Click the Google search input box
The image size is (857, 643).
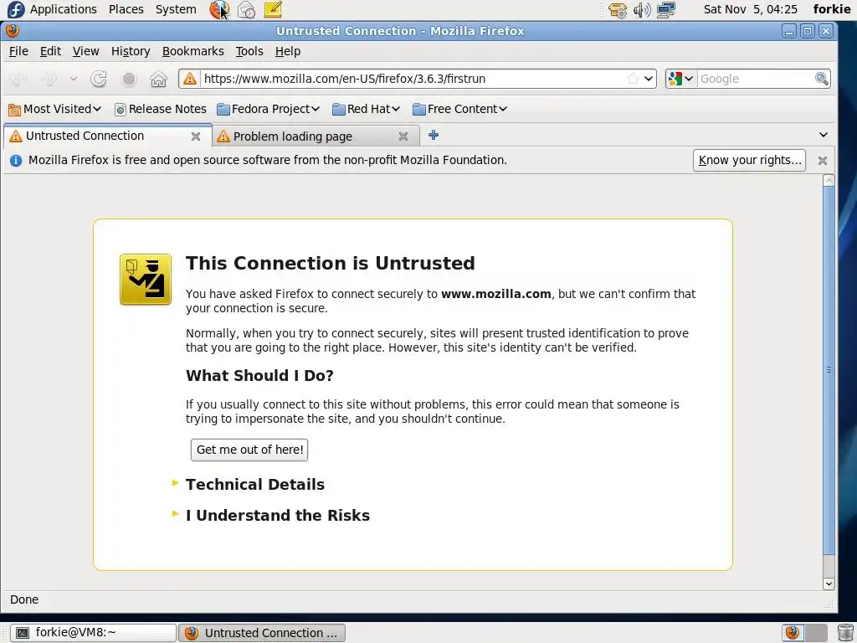(x=756, y=79)
